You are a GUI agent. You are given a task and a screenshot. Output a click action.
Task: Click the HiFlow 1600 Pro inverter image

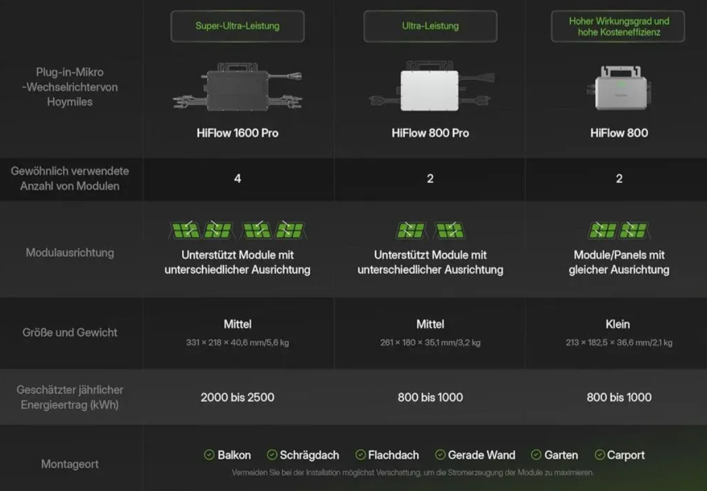[238, 87]
